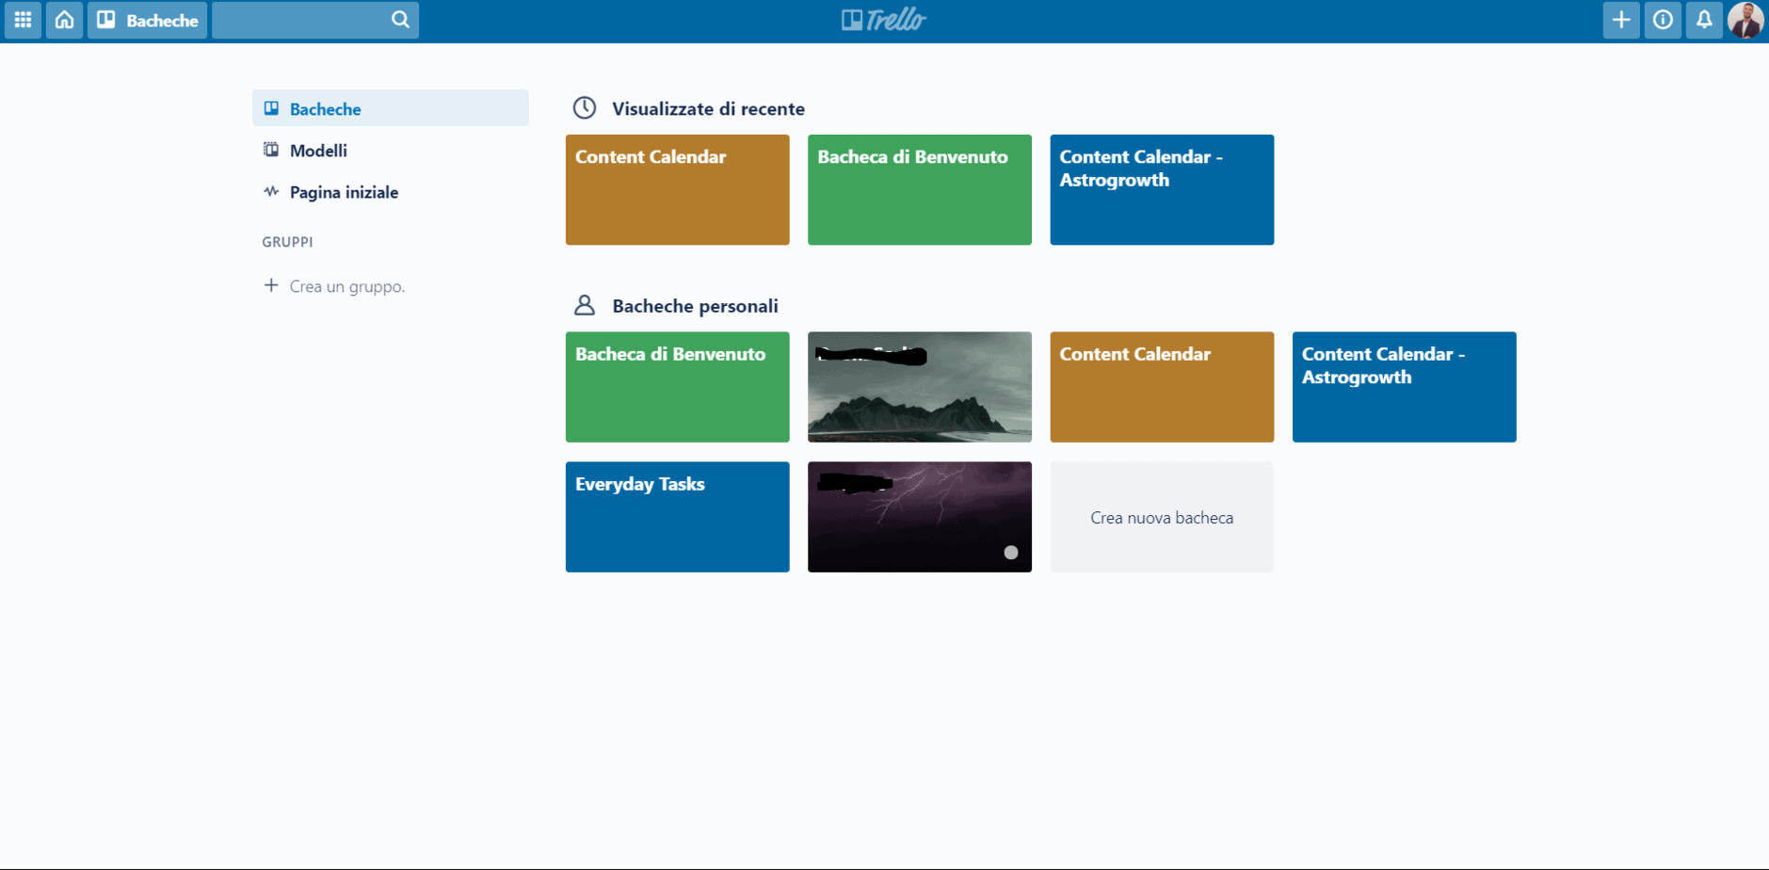1769x870 pixels.
Task: Open the lightning background board
Action: click(919, 516)
